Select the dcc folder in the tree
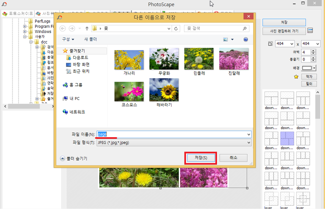325x209 pixels. click(44, 42)
